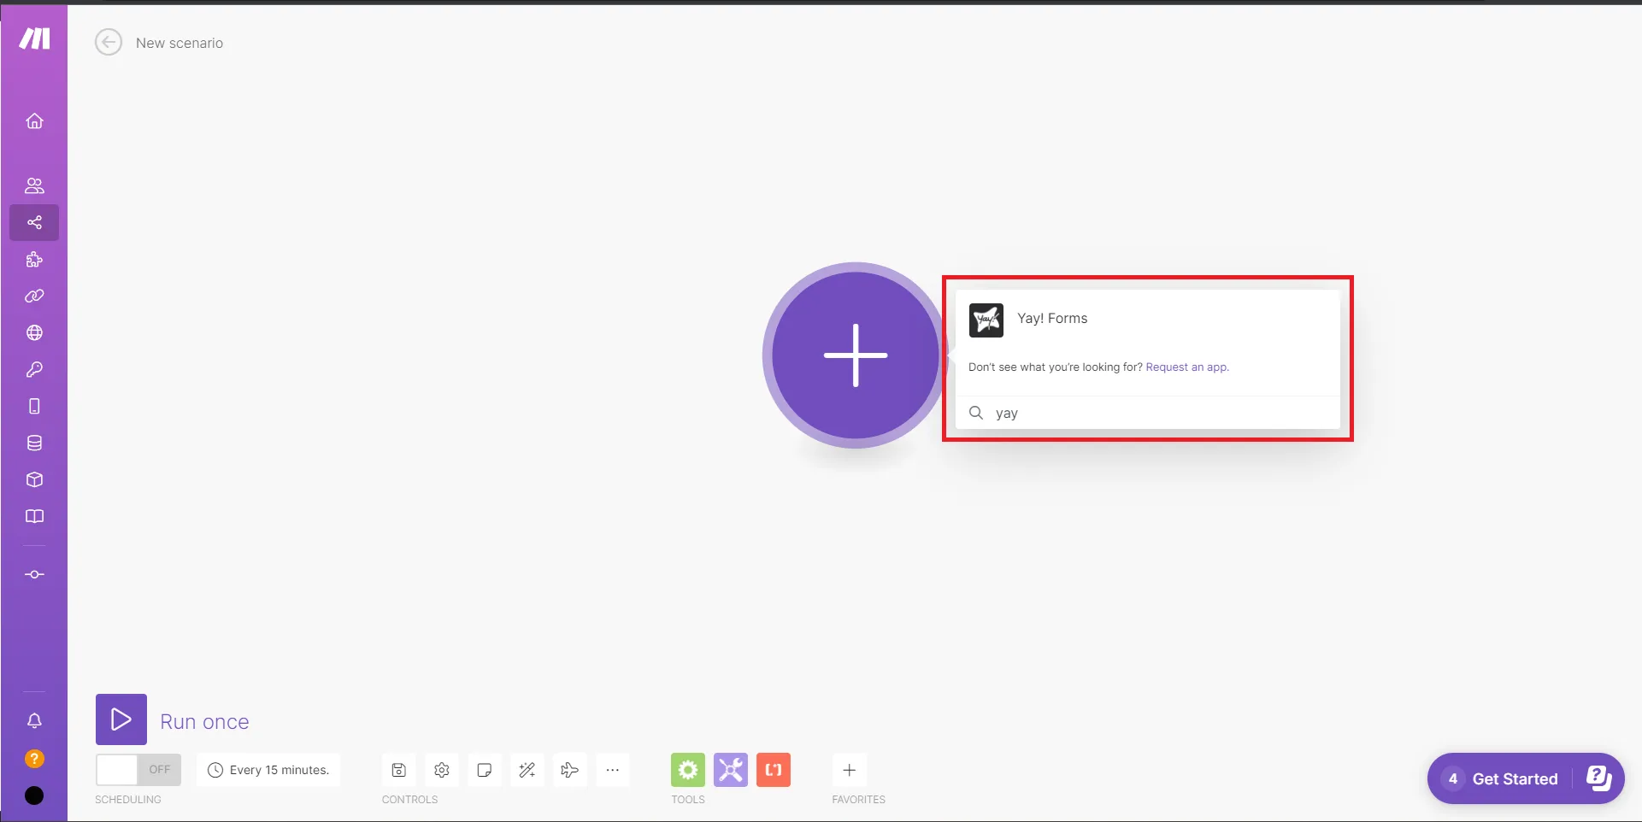Open Webhooks globe icon
Image resolution: width=1642 pixels, height=822 pixels.
[34, 333]
